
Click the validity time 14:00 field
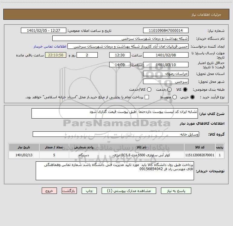coord(120,65)
